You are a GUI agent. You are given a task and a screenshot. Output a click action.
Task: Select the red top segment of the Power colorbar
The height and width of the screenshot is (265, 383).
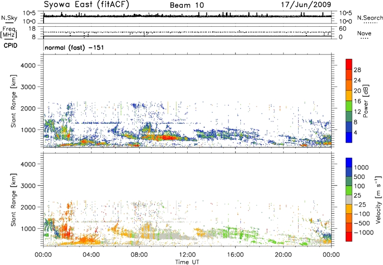[349, 64]
